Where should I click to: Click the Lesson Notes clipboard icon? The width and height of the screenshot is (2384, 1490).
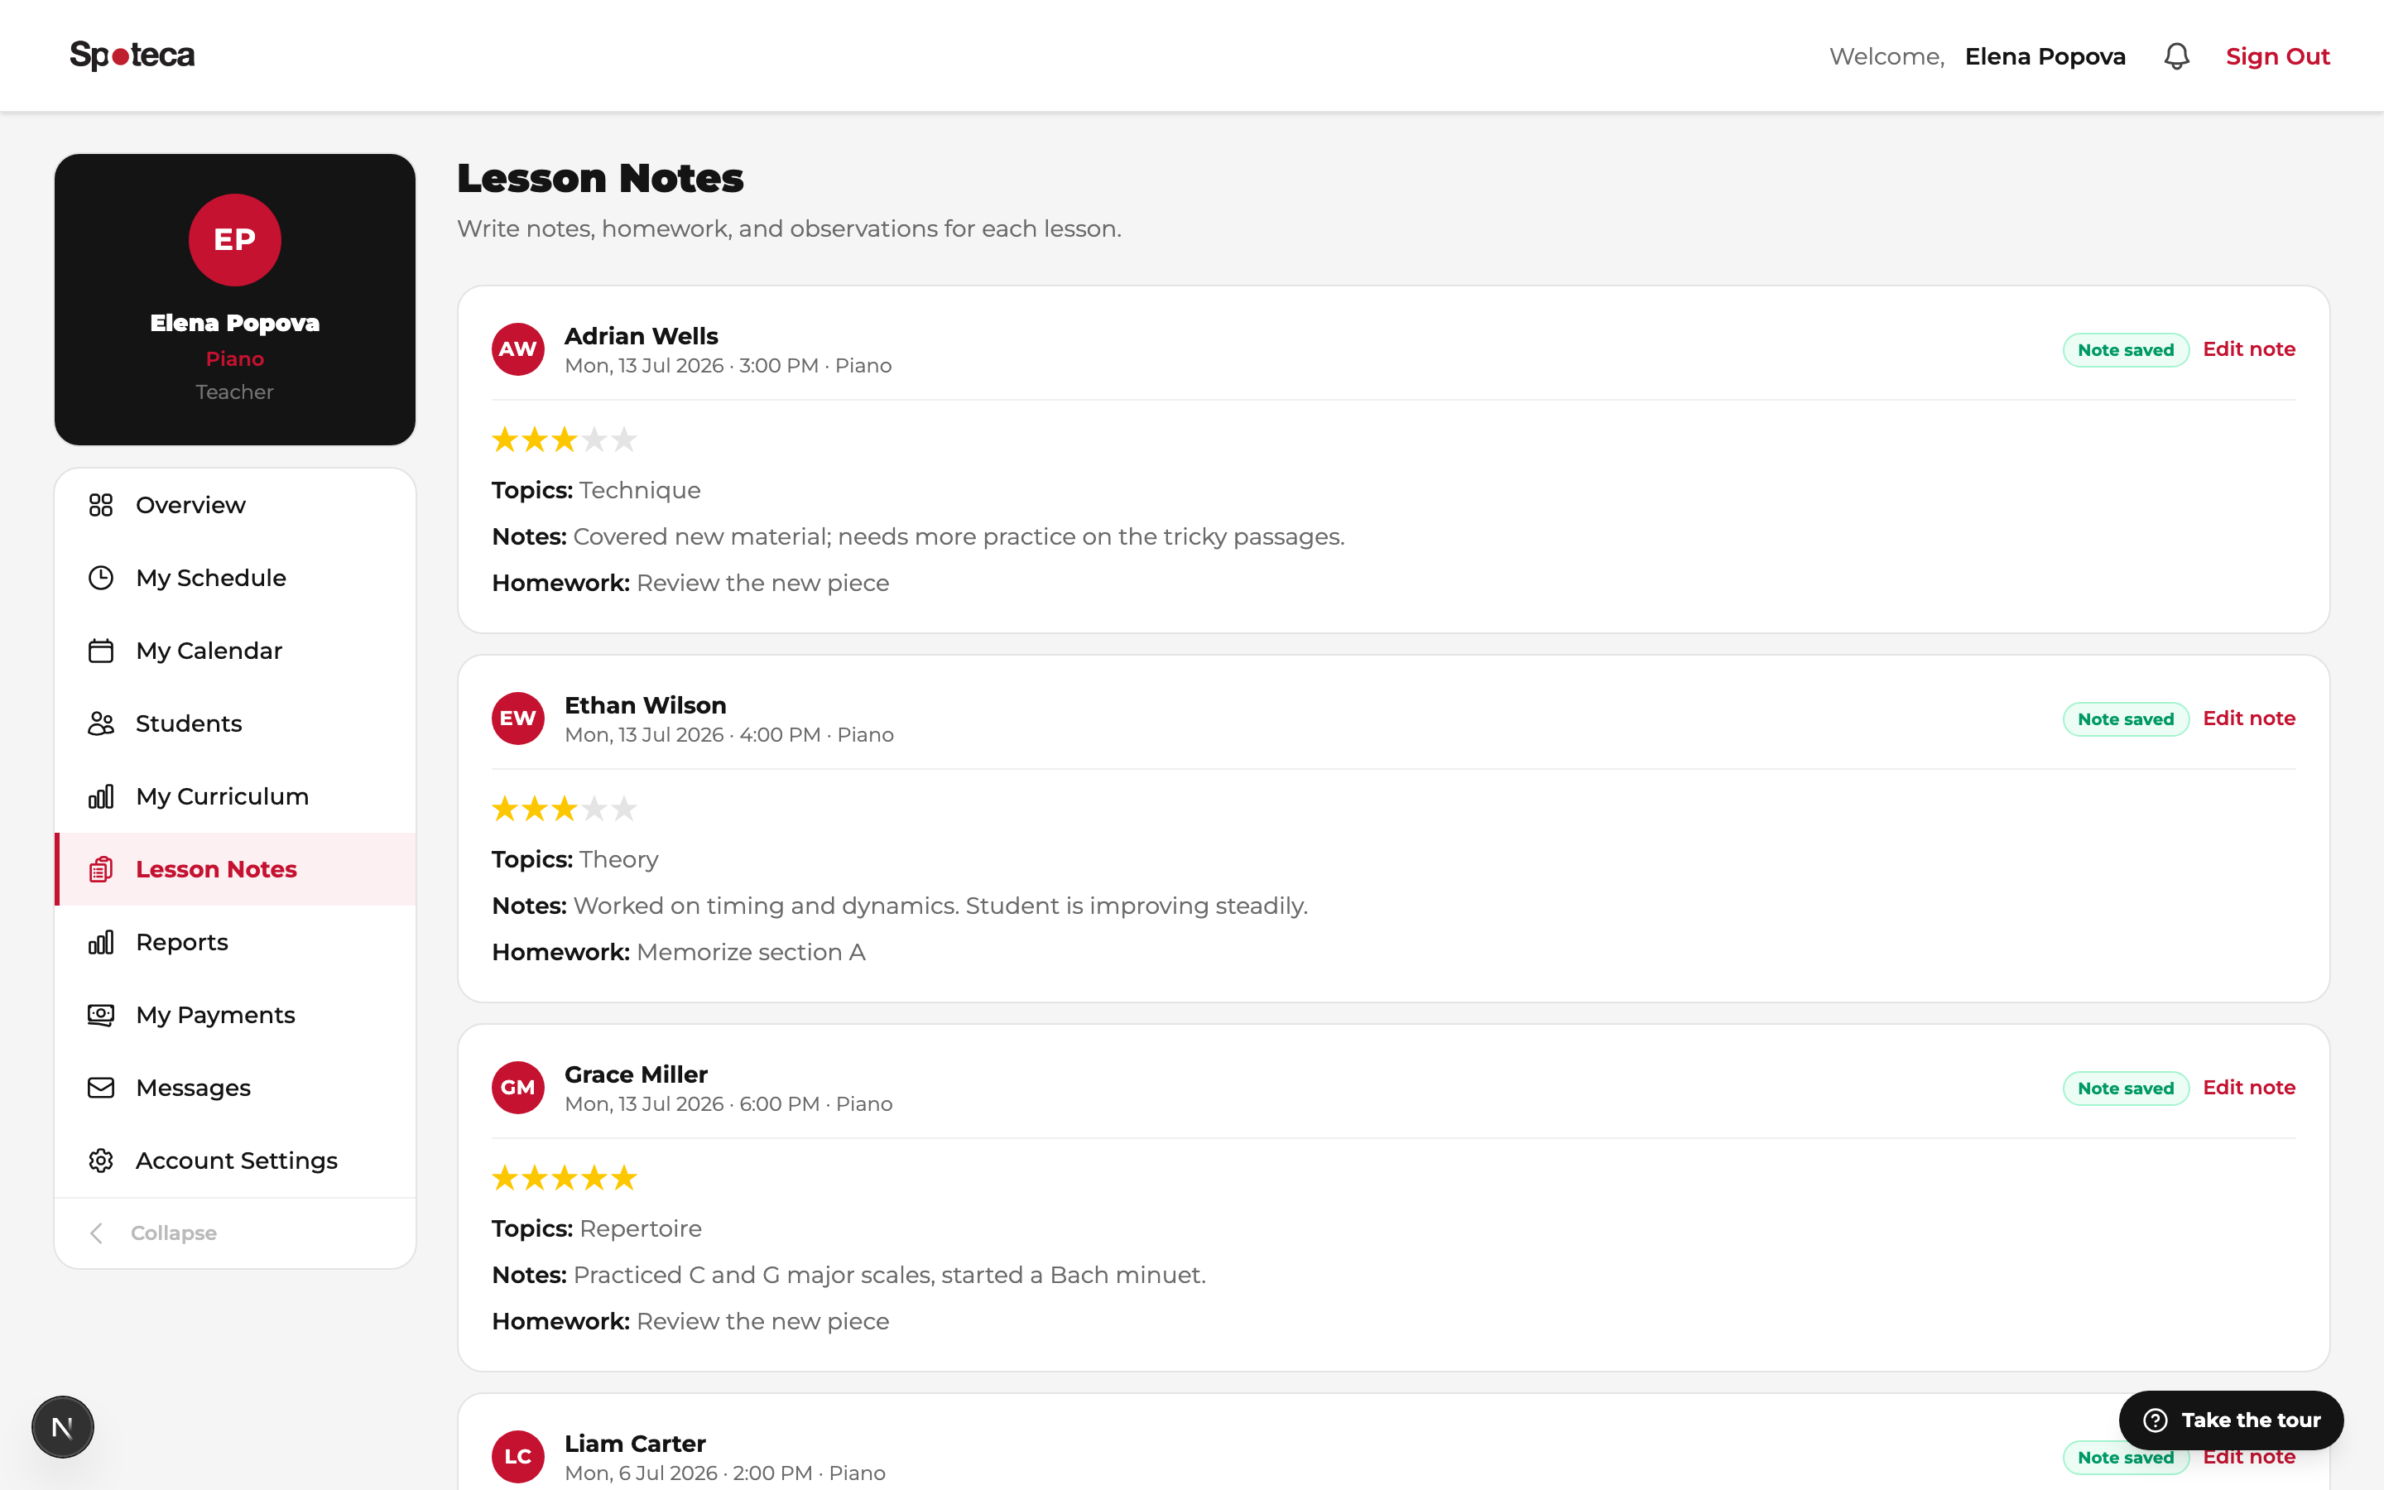(100, 869)
